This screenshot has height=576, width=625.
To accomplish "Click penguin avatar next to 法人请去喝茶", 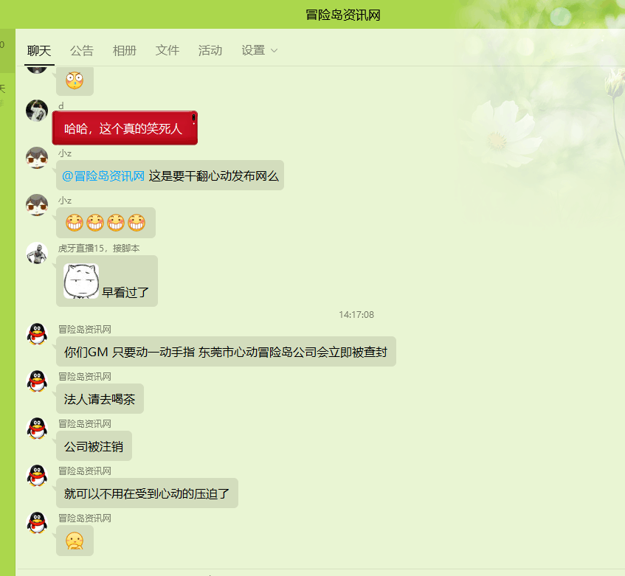I will pos(37,381).
